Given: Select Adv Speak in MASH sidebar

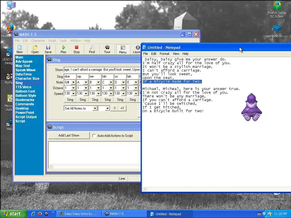Looking at the screenshot, I should click(x=24, y=62).
